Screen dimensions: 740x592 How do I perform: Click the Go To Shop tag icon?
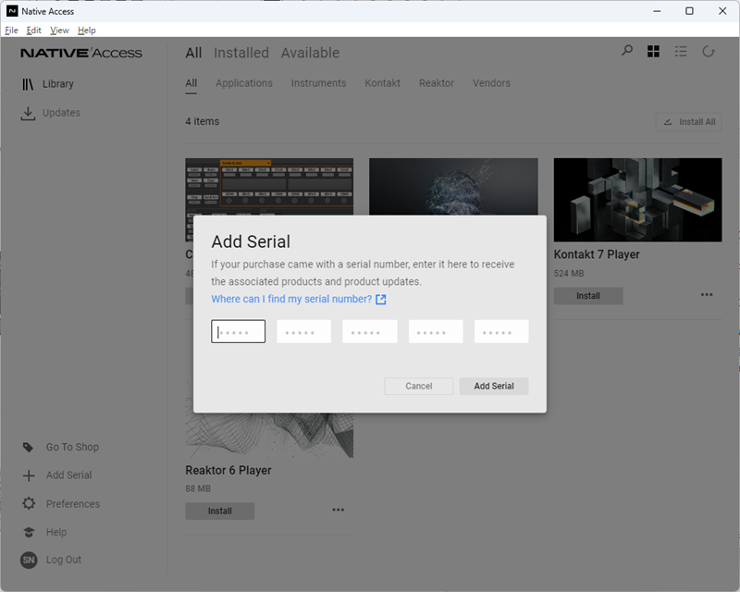tap(29, 447)
